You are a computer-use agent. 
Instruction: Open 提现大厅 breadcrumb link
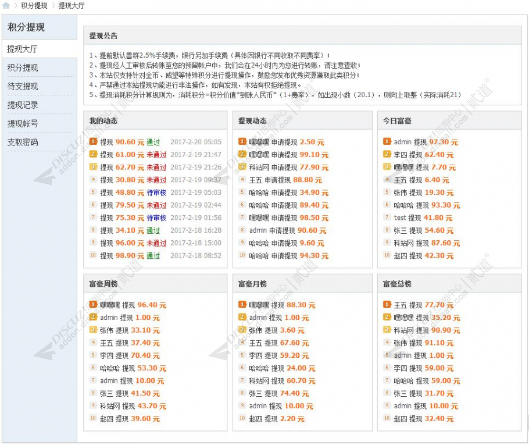pyautogui.click(x=72, y=5)
